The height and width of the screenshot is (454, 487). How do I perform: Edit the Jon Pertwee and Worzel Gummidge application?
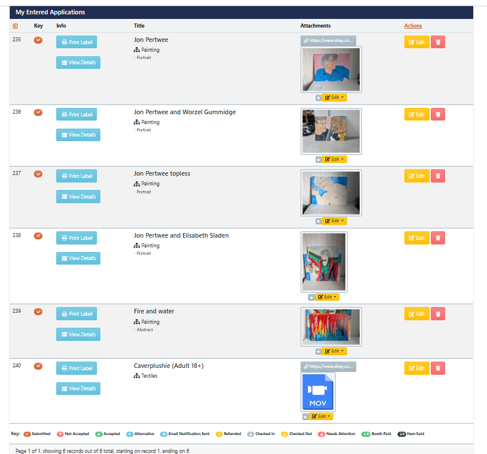417,114
